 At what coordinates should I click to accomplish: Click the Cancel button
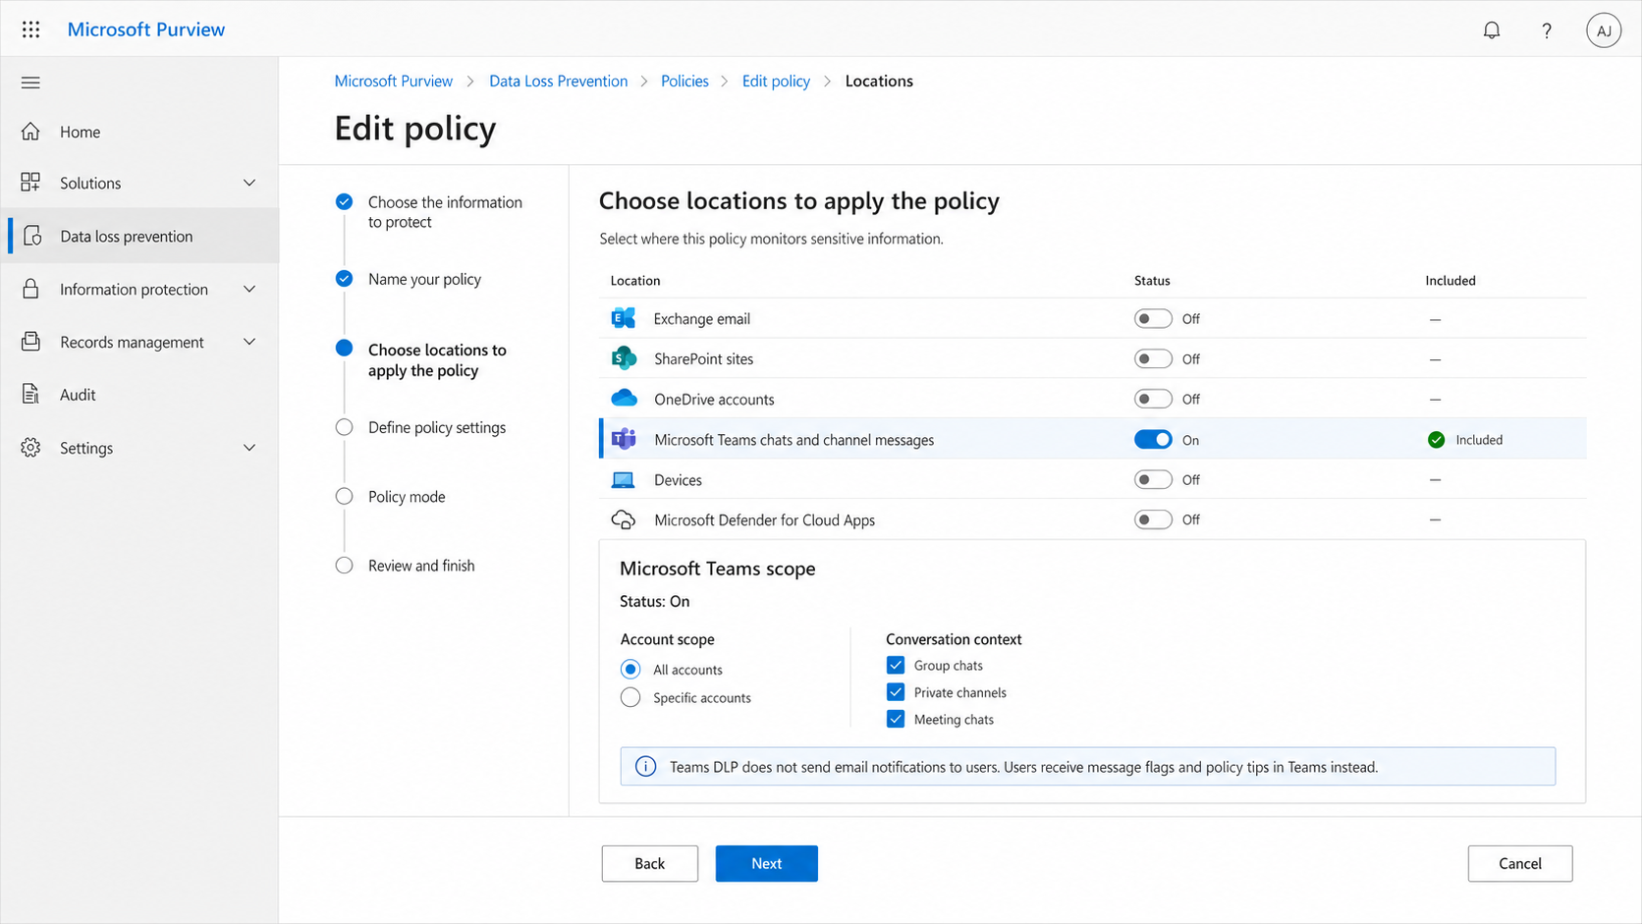point(1520,863)
